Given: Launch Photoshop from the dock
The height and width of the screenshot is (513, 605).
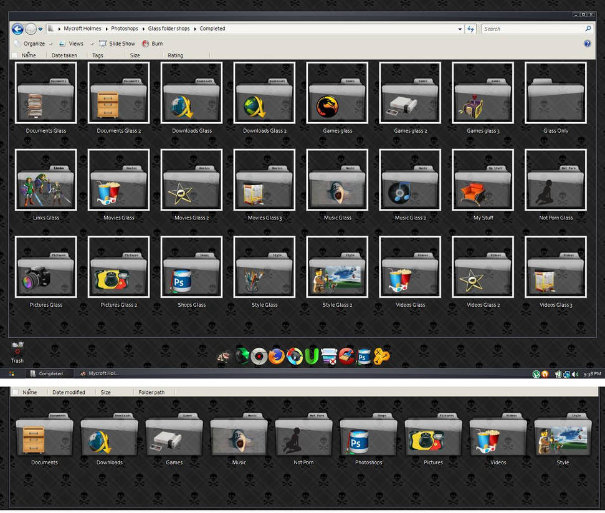Looking at the screenshot, I should click(x=363, y=357).
